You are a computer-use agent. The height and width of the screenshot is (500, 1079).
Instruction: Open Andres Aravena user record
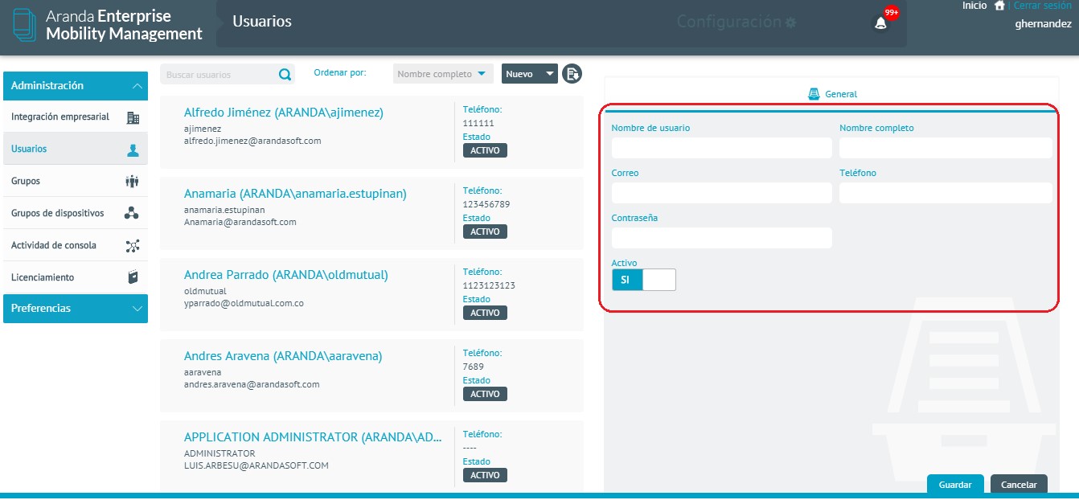click(283, 356)
